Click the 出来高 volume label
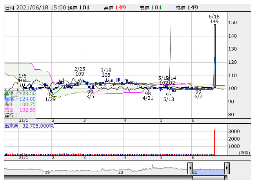256x184 pixels. tap(29, 126)
